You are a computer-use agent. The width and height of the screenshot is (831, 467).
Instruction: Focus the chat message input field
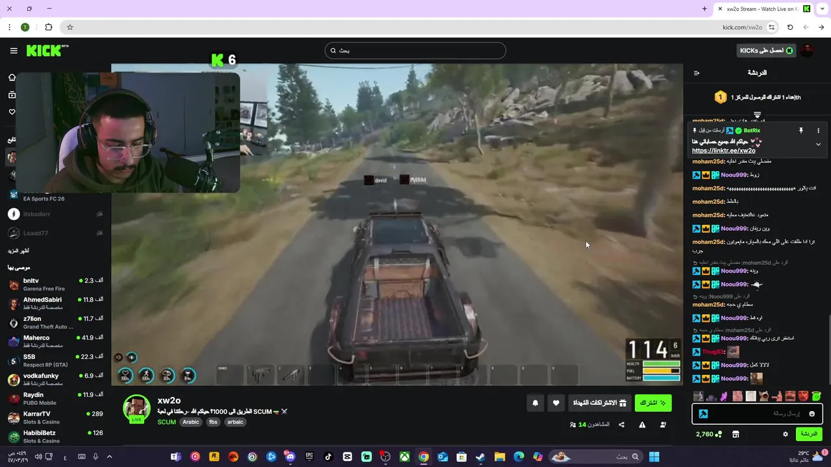tap(758, 414)
